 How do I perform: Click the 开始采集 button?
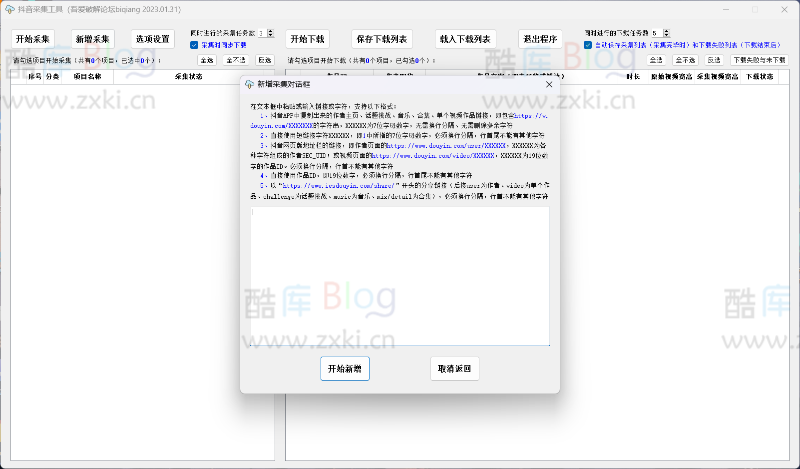pos(32,38)
